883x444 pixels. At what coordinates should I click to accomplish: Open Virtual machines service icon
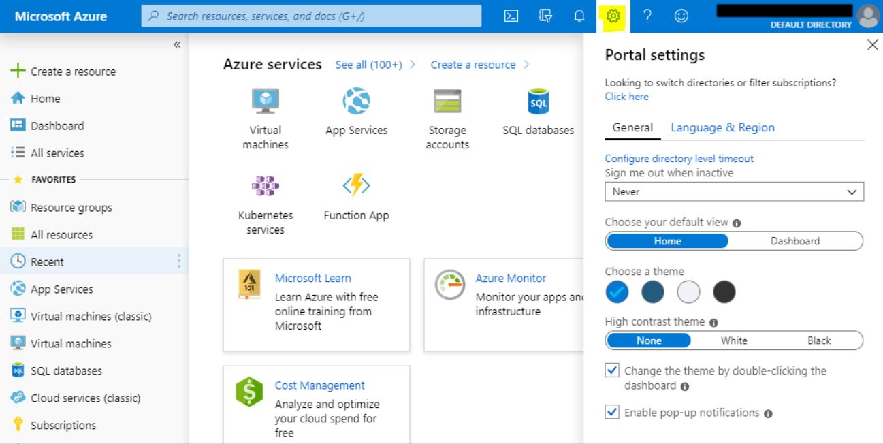266,101
